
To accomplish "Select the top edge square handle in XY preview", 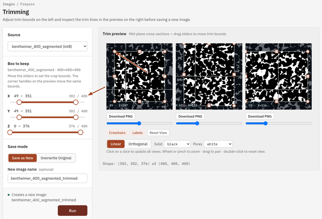I will point(140,52).
